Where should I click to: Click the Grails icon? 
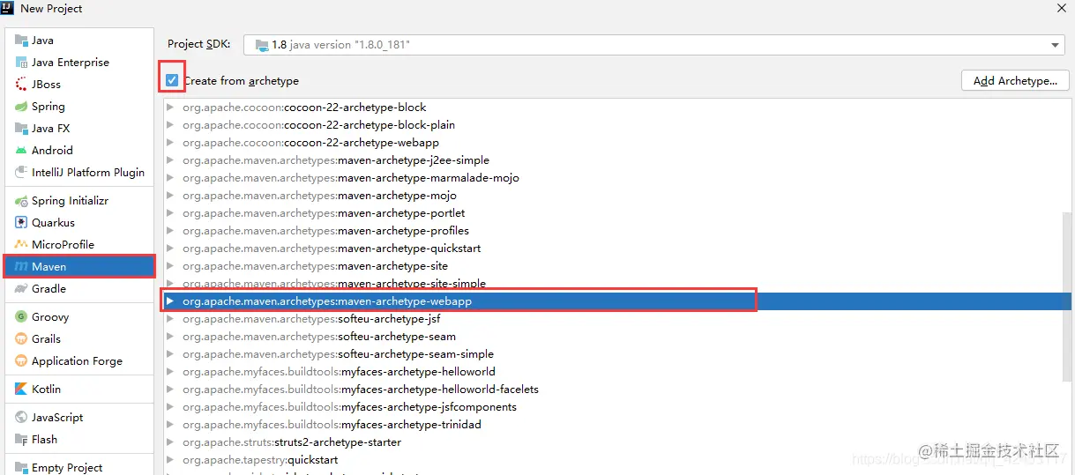pyautogui.click(x=21, y=339)
